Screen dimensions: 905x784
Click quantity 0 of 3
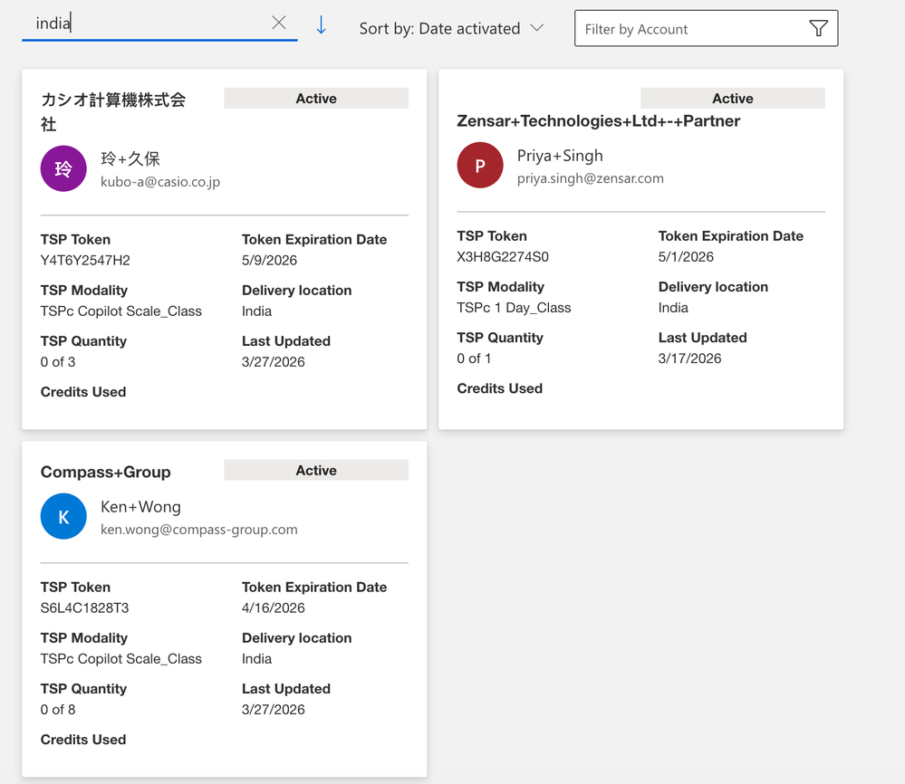tap(58, 362)
